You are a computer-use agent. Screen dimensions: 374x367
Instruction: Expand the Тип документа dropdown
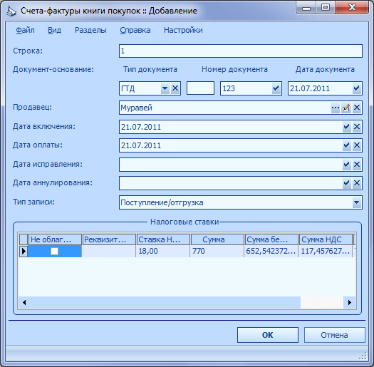[x=165, y=88]
